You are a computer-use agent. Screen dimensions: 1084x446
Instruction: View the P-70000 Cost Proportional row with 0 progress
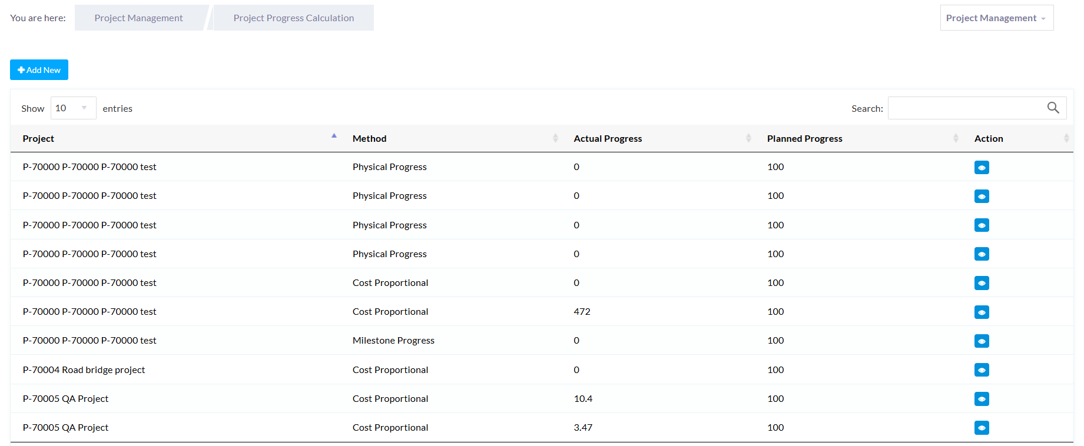pyautogui.click(x=982, y=283)
